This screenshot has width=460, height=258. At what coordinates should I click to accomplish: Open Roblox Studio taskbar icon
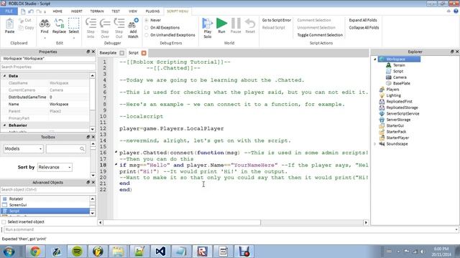tap(202, 252)
